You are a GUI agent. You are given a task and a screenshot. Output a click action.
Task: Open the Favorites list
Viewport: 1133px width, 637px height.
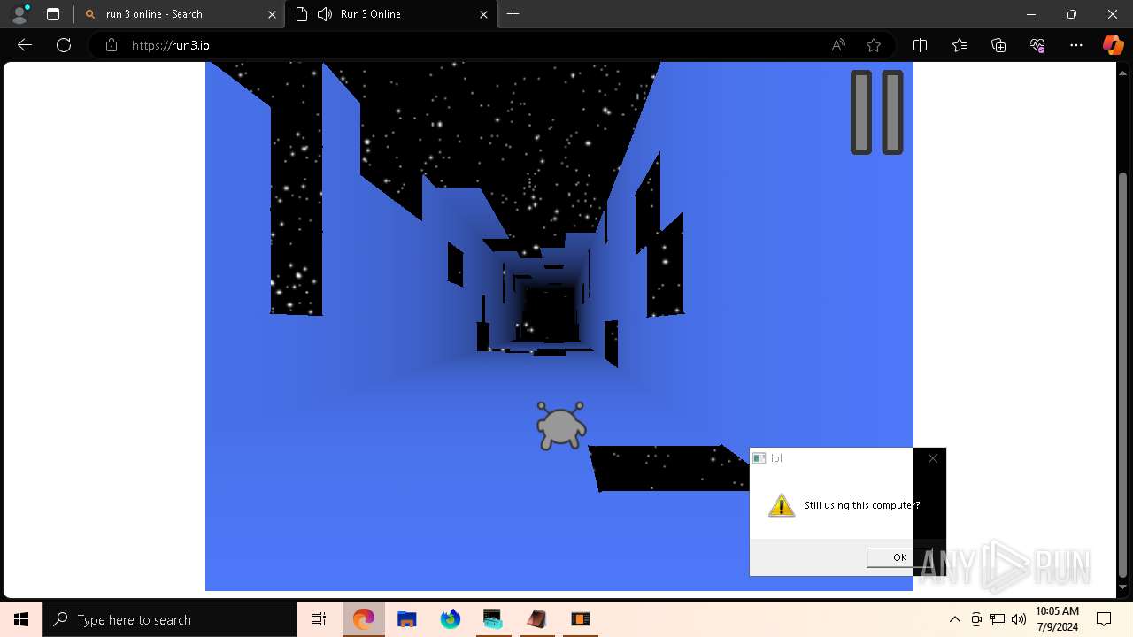960,45
